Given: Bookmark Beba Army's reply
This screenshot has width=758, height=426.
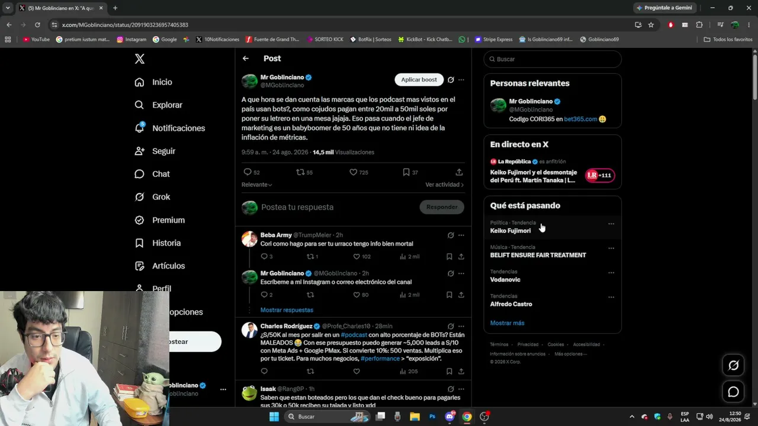Looking at the screenshot, I should pos(449,257).
